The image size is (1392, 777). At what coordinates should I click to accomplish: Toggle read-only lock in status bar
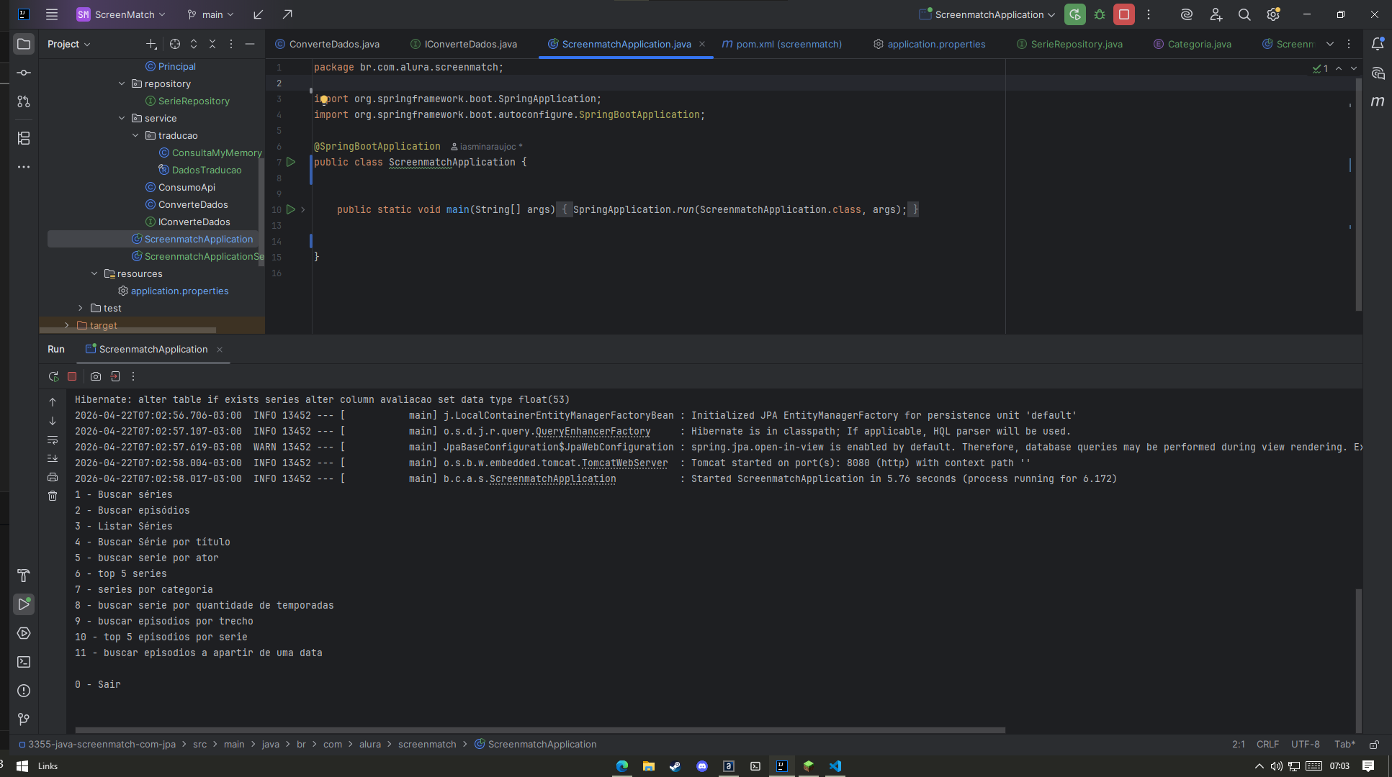(1374, 745)
